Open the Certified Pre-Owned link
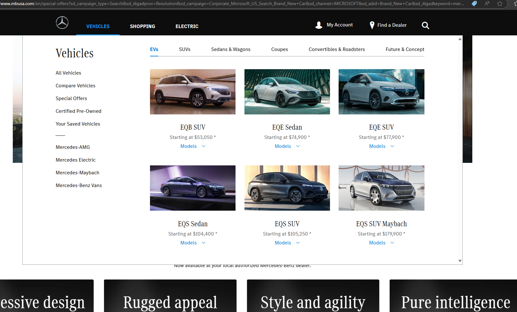 click(79, 111)
